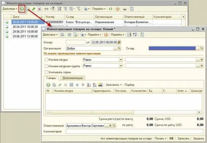The width and height of the screenshot is (207, 143).
Task: Click the Комментарий input field
Action: pyautogui.click(x=135, y=132)
